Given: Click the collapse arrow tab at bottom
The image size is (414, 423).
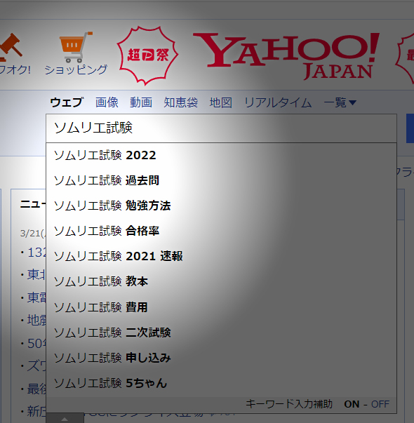Looking at the screenshot, I should coord(65,418).
